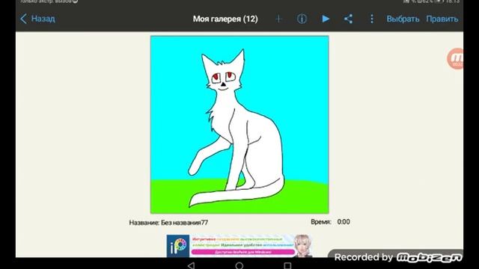Tap the Android home navigation button

click(x=239, y=265)
